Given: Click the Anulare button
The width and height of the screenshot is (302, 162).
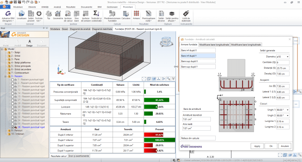Looking at the screenshot, I should point(285,146).
